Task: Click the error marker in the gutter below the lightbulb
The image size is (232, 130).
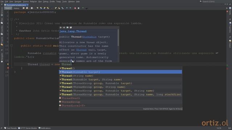Action: (8, 68)
